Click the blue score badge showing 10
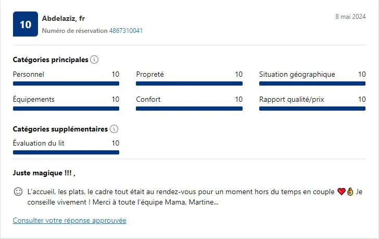Screen dimensions: 379x239 click(26, 24)
